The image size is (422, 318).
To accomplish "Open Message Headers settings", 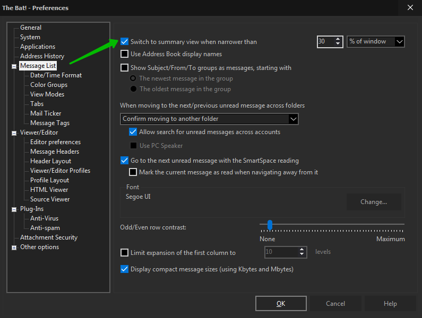I will (x=55, y=152).
